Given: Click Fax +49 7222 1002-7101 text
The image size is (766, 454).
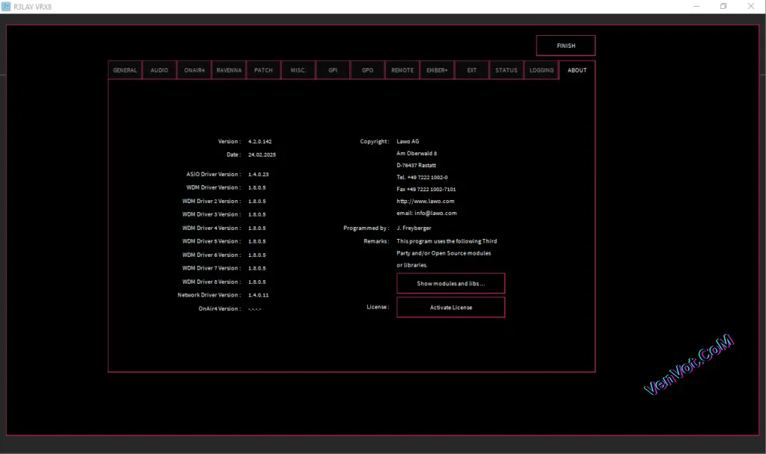Looking at the screenshot, I should coord(426,189).
